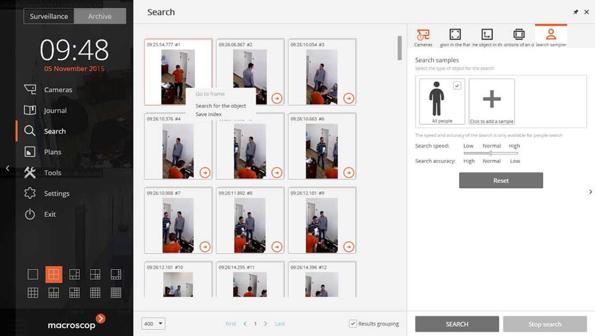Click the go-to arrow on result #3
Screen dimensions: 595x336
coord(349,99)
